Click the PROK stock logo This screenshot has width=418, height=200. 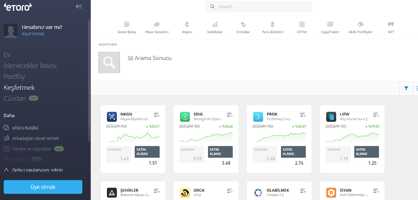[258, 117]
